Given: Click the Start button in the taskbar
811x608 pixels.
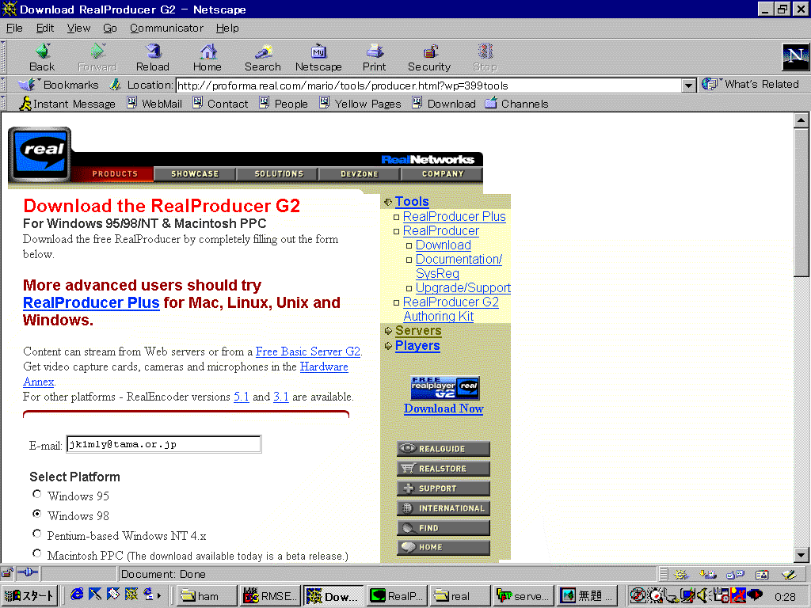Looking at the screenshot, I should (29, 596).
